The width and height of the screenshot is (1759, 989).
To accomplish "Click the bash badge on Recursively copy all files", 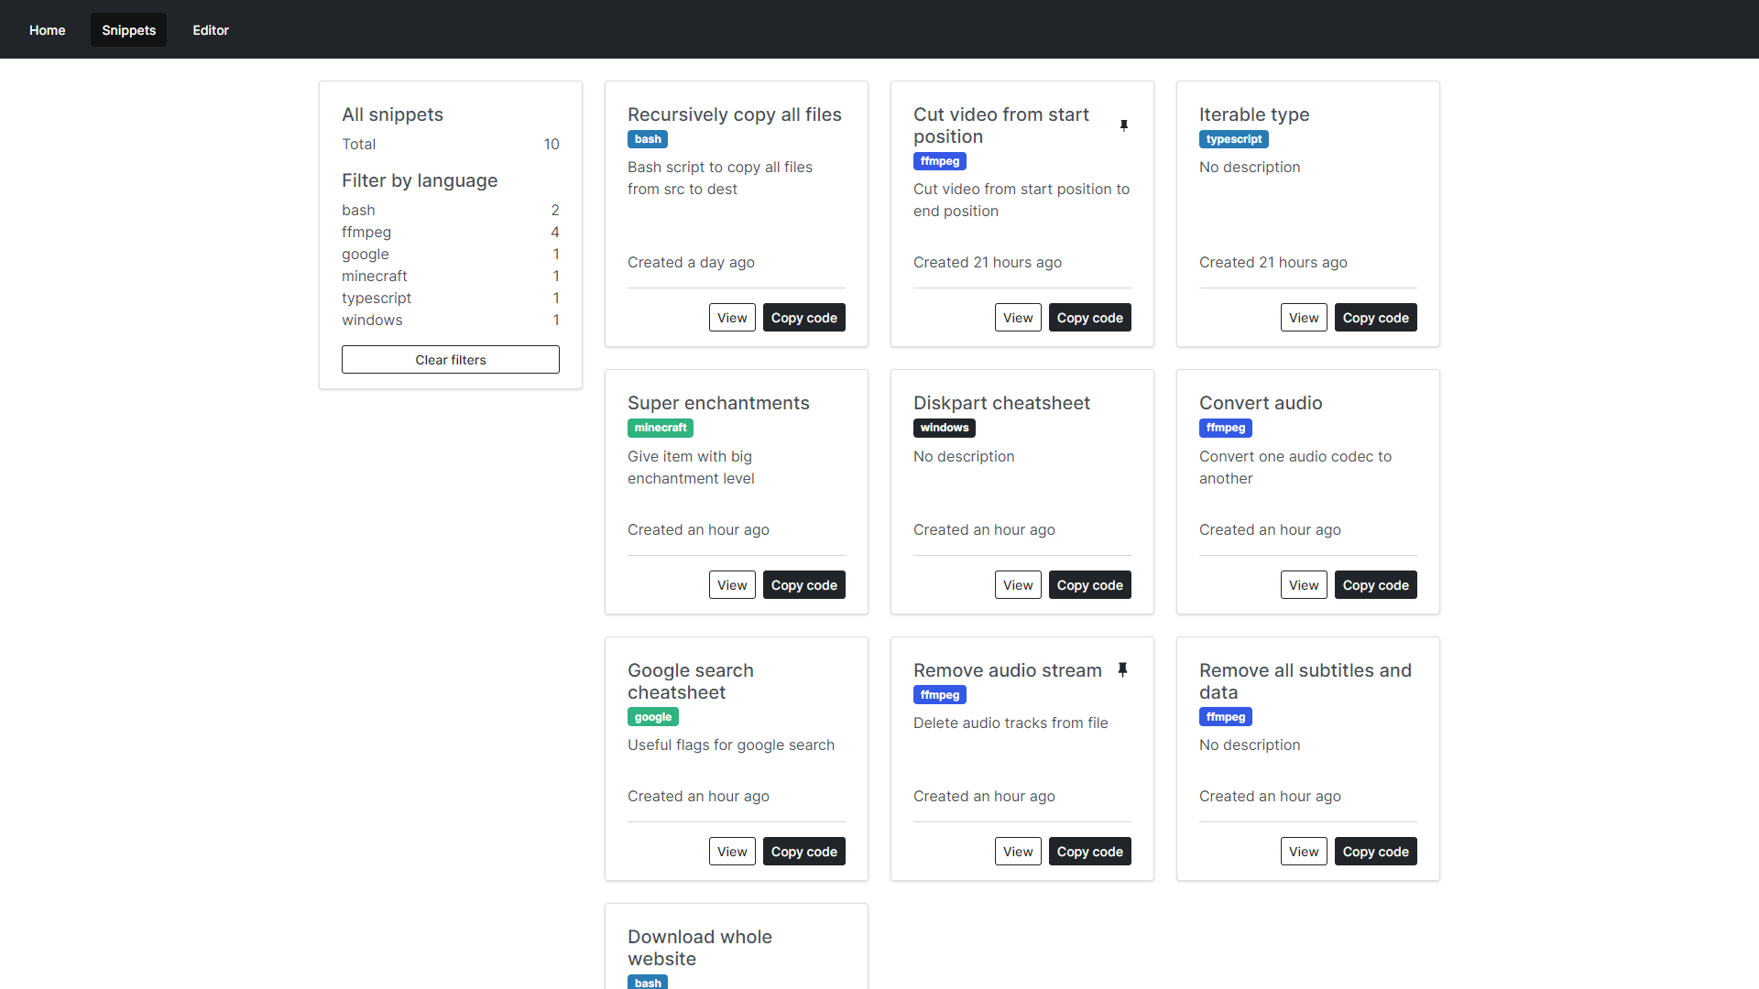I will (x=648, y=139).
